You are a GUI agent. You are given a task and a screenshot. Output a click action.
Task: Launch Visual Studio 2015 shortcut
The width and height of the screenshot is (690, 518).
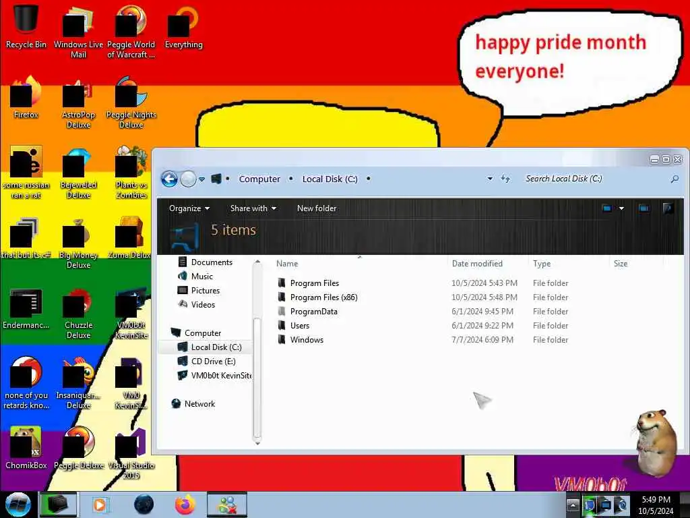click(x=131, y=454)
